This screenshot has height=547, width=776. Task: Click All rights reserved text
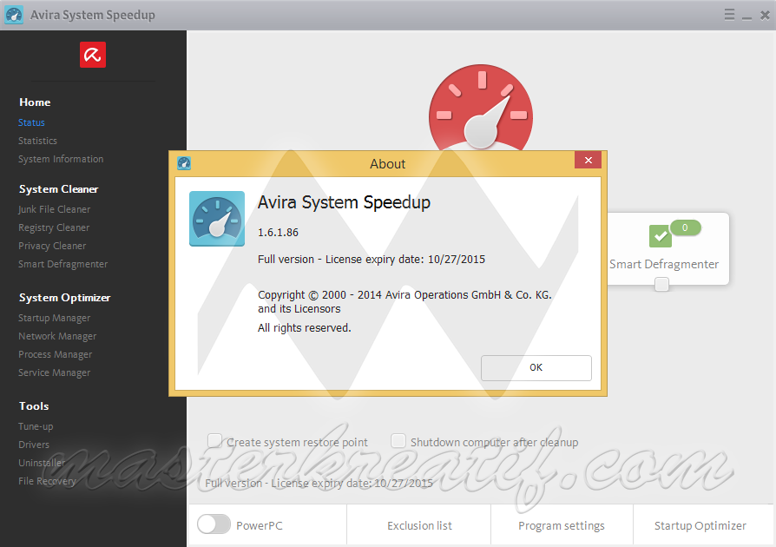click(305, 328)
